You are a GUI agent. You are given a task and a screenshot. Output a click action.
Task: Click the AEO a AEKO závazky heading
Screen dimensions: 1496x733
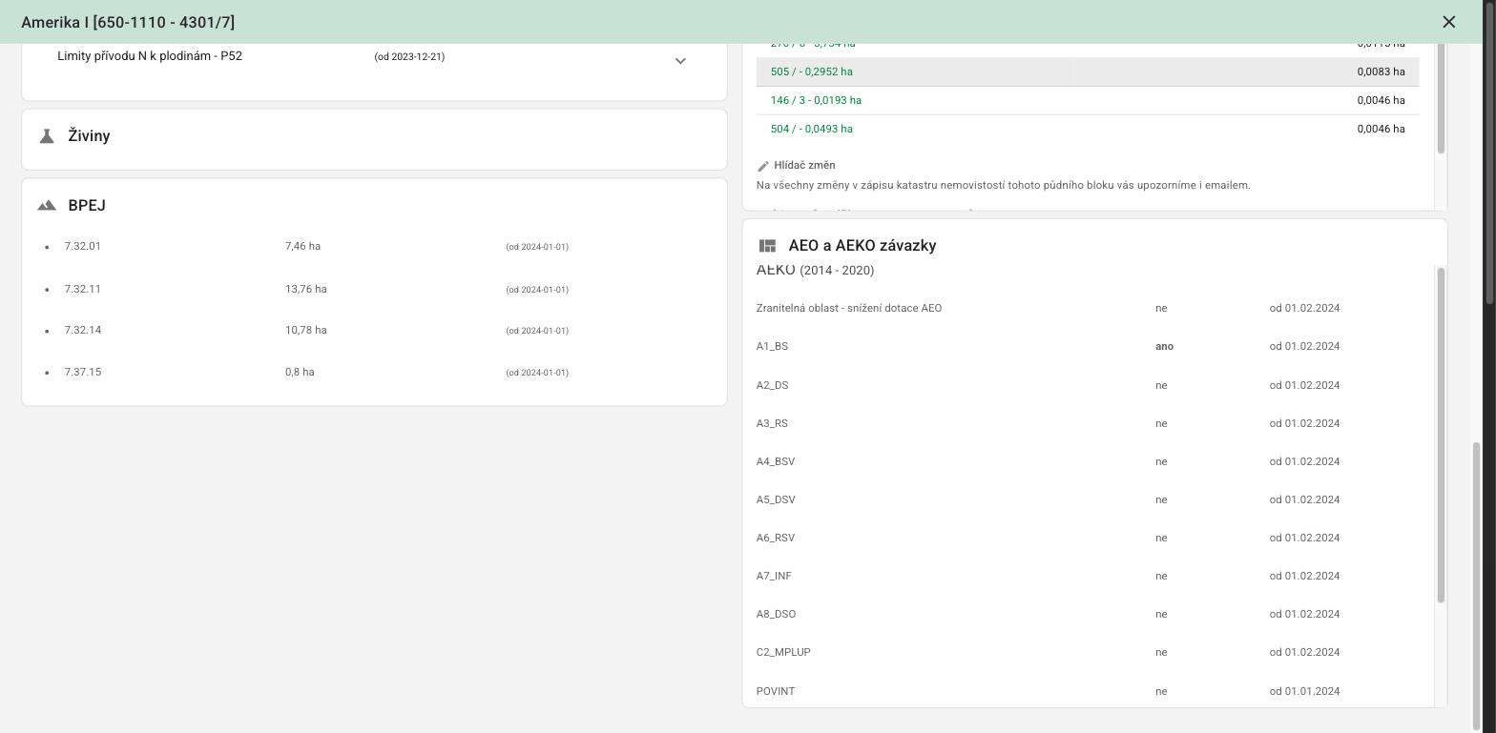tap(862, 246)
